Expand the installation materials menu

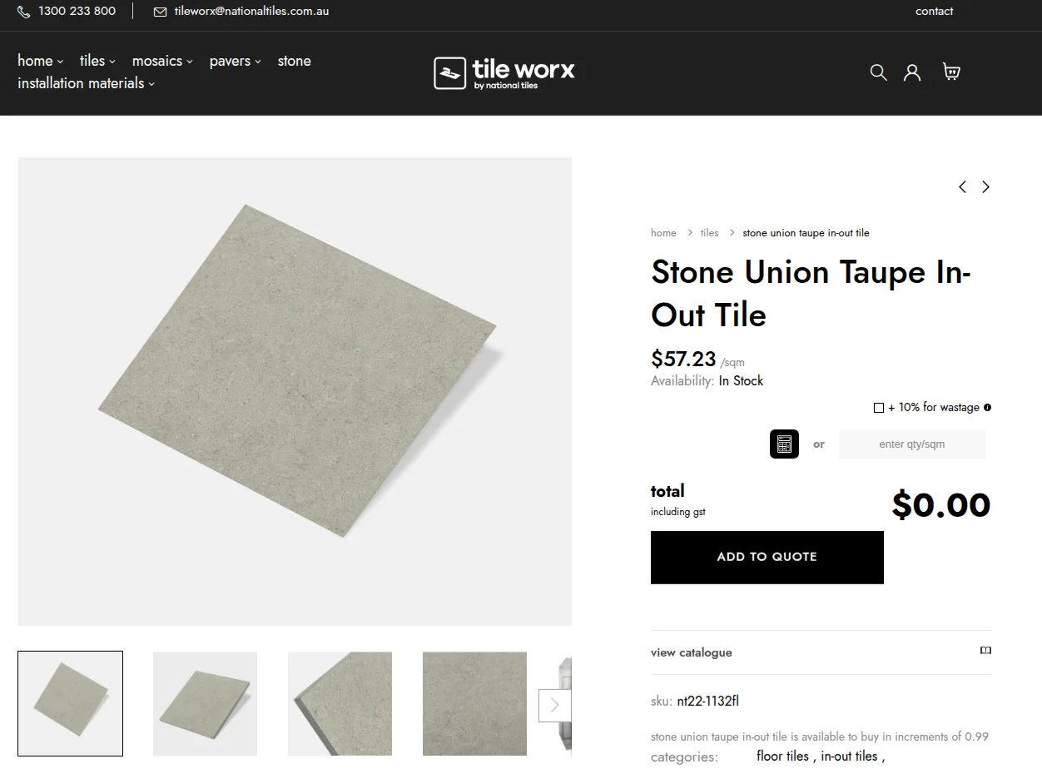click(86, 83)
